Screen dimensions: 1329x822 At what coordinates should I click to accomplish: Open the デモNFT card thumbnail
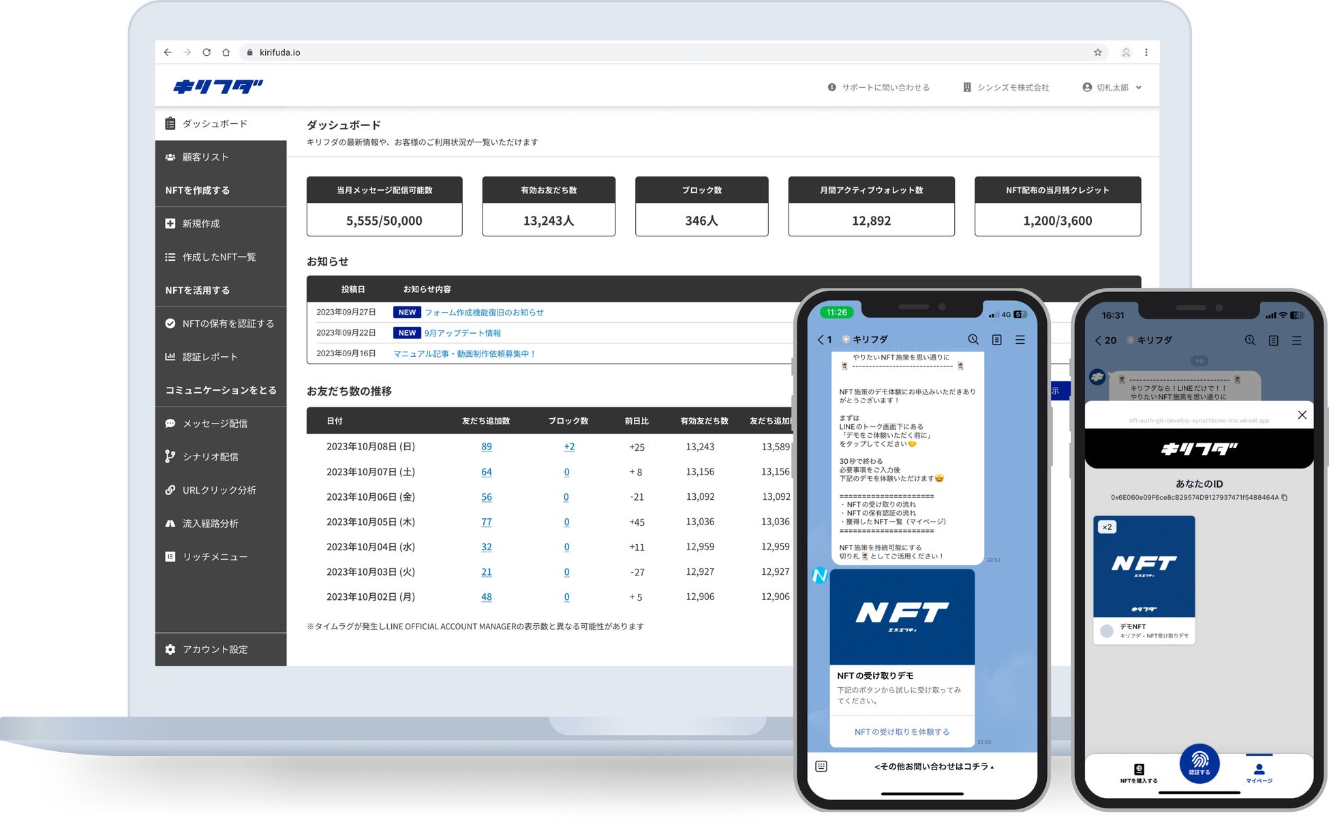click(x=1144, y=567)
